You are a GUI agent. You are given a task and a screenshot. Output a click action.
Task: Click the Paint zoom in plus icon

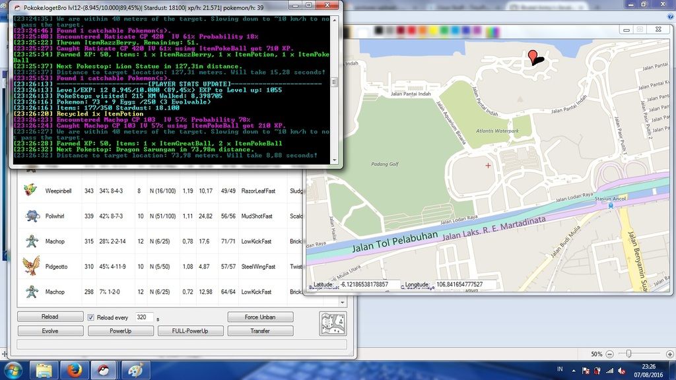pyautogui.click(x=670, y=354)
